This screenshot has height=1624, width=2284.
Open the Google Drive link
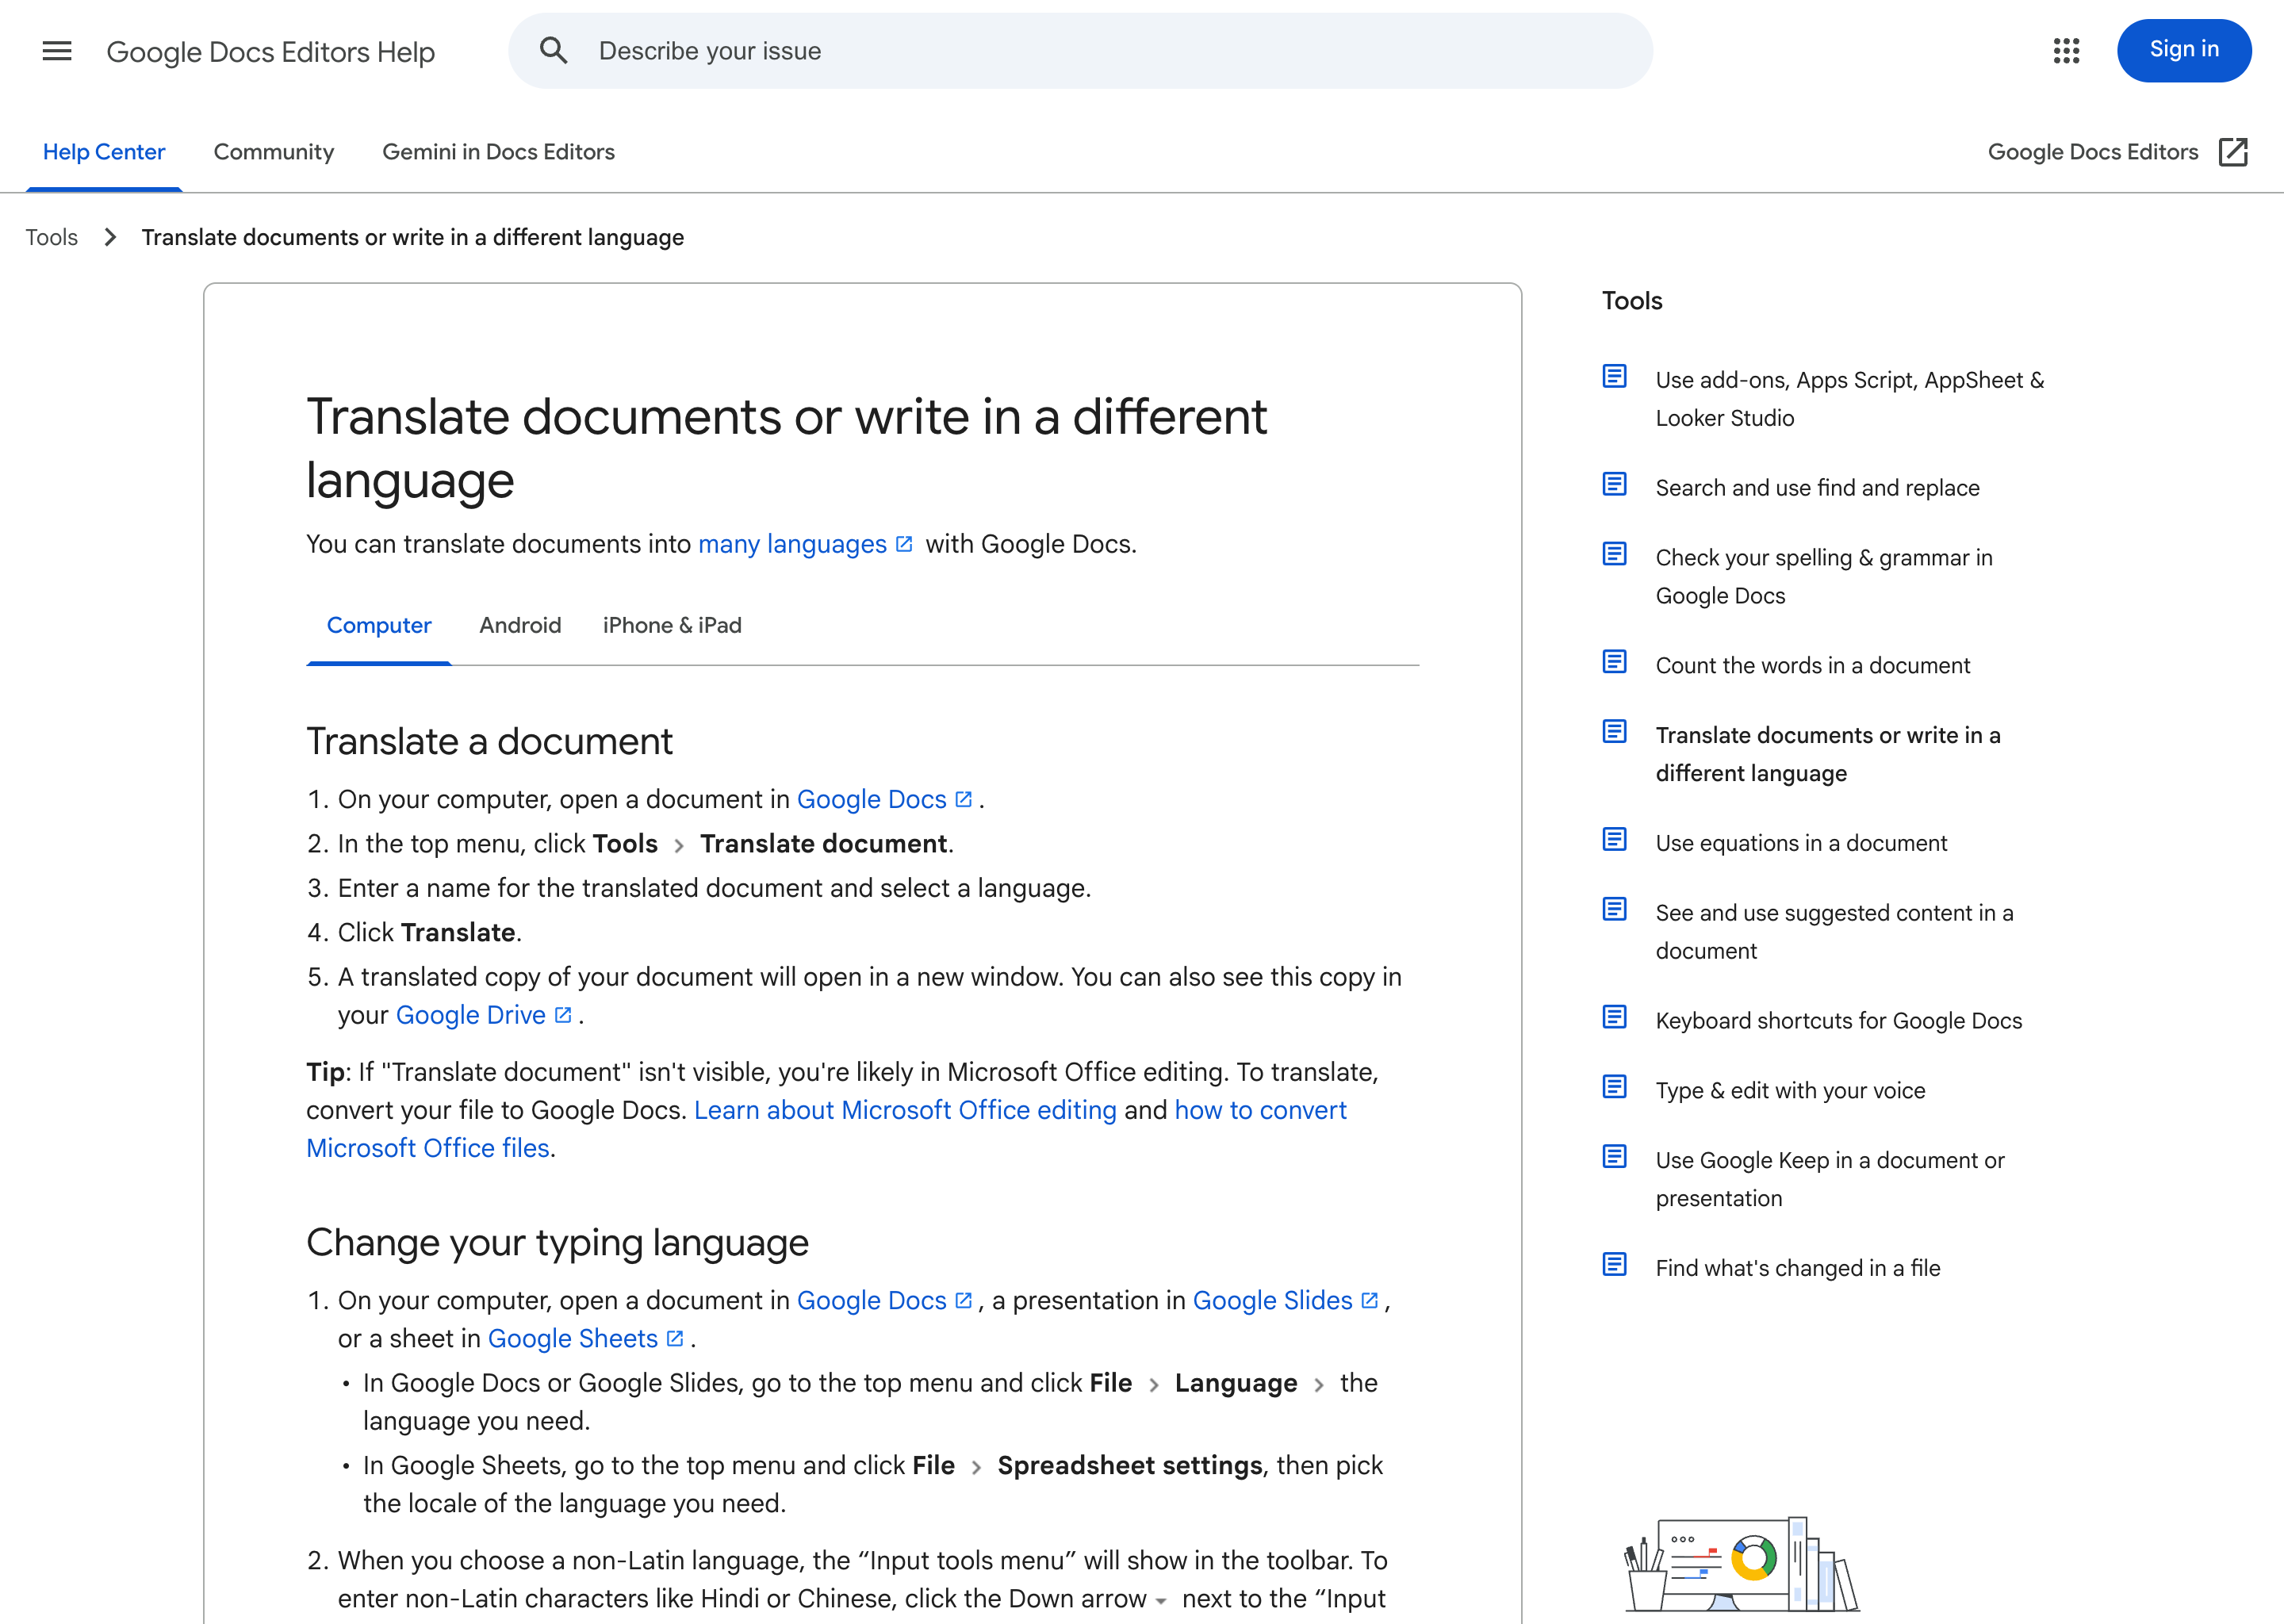tap(471, 1014)
